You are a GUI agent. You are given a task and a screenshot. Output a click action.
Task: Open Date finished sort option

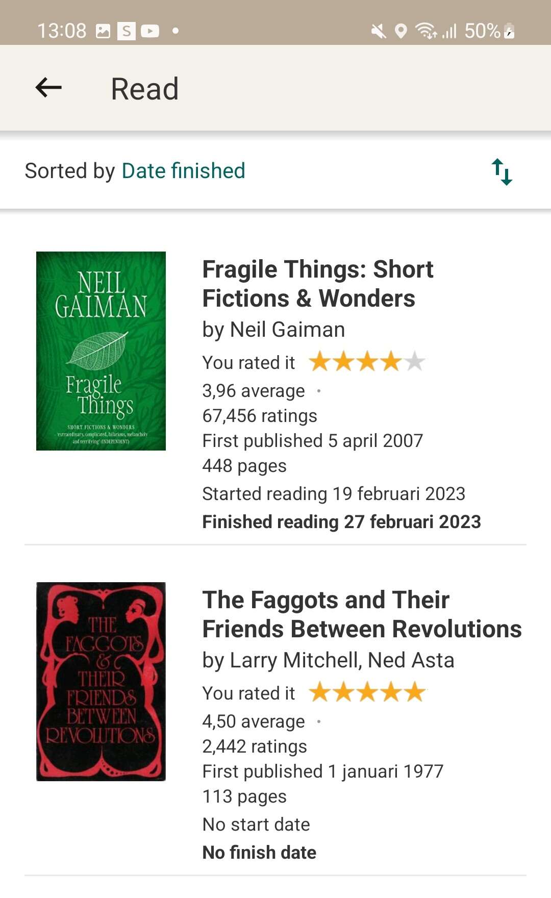(x=183, y=171)
